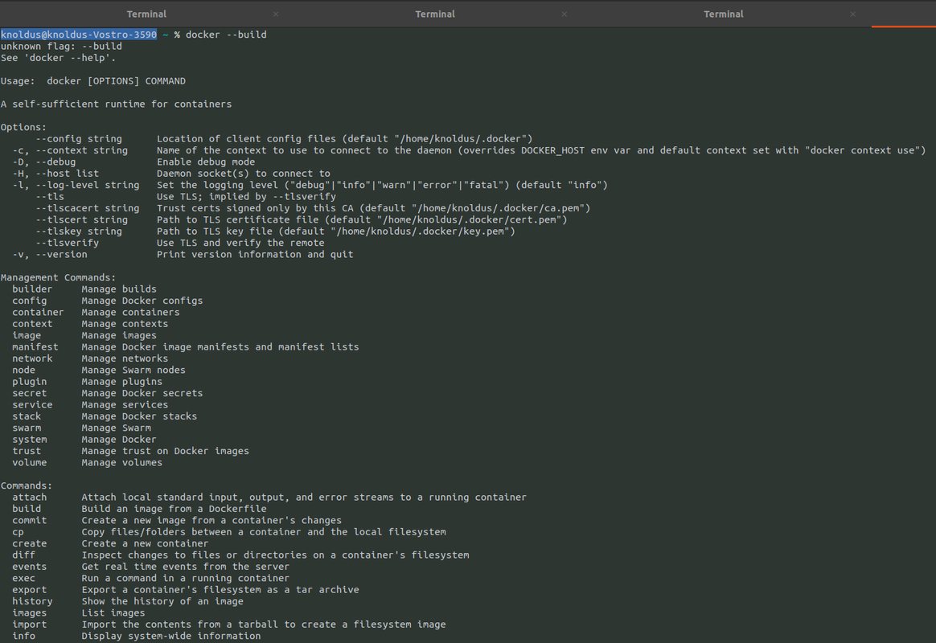Screen dimensions: 936x643
Task: Click the 'stack' management command name
Action: pos(27,416)
